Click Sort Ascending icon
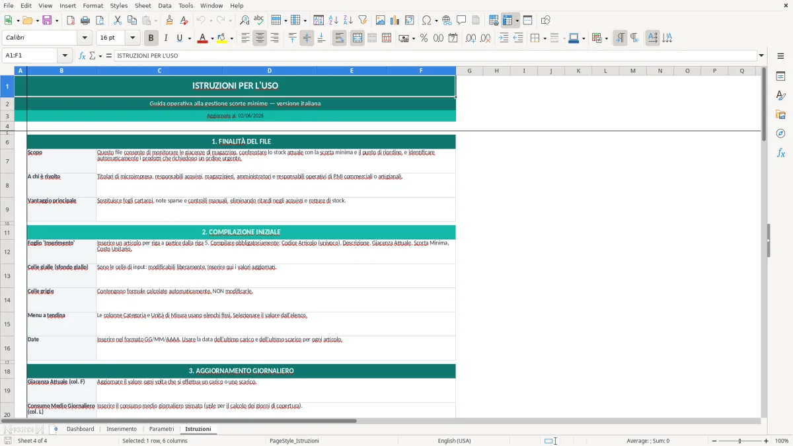This screenshot has height=446, width=793. point(333,20)
